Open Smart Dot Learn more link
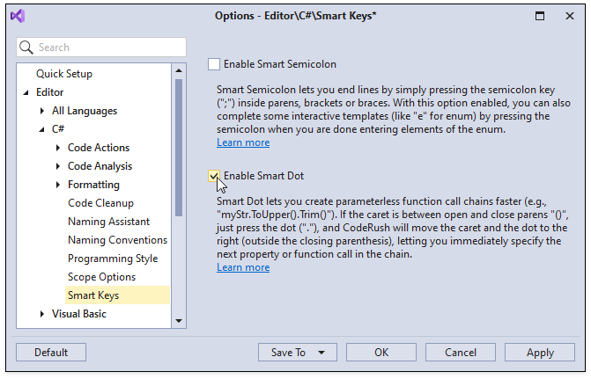 [243, 267]
